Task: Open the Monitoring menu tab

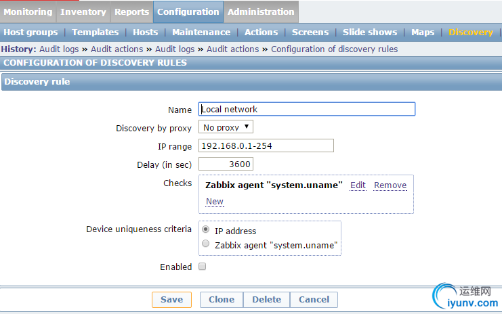Action: coord(28,12)
